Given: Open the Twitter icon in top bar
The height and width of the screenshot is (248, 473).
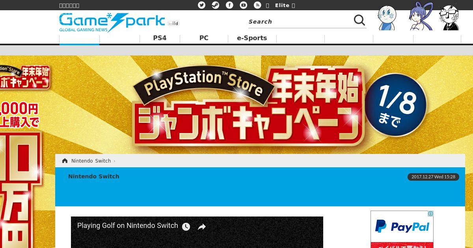Looking at the screenshot, I should click(201, 5).
